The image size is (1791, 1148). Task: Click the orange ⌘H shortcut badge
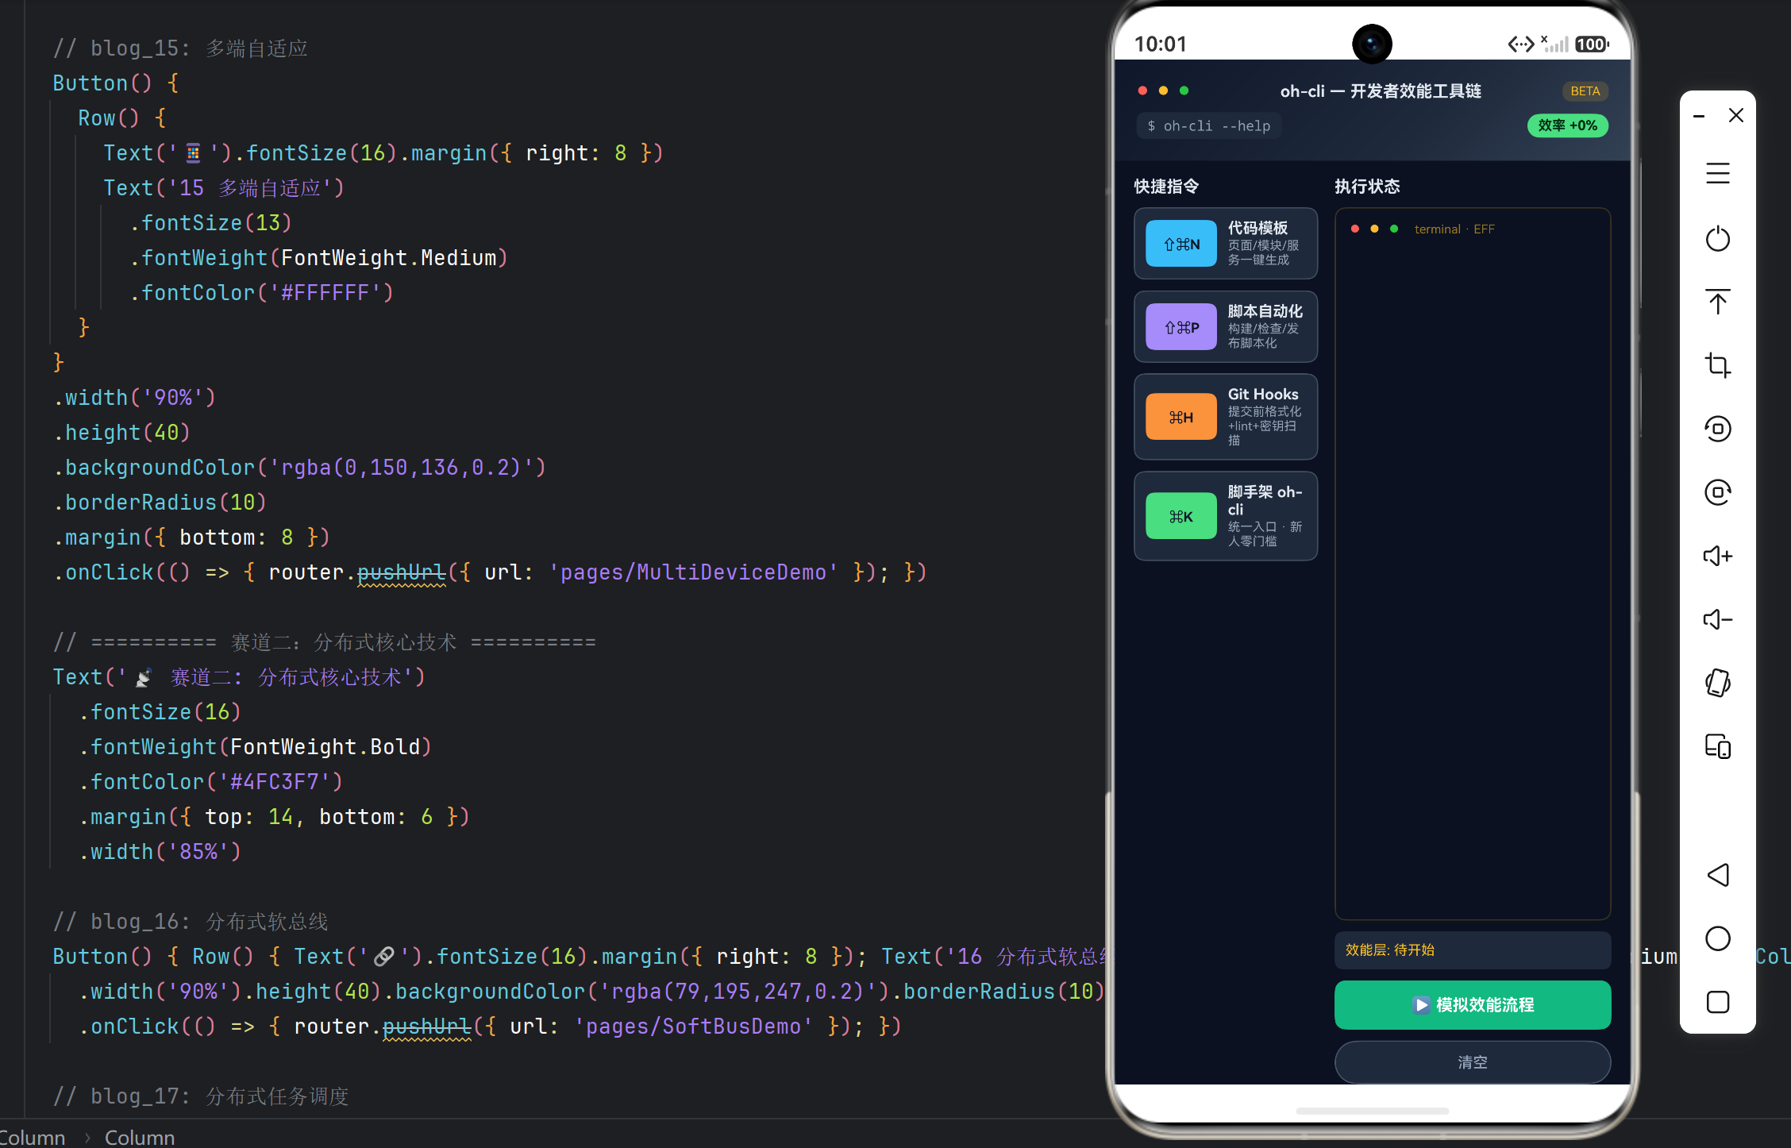coord(1181,417)
